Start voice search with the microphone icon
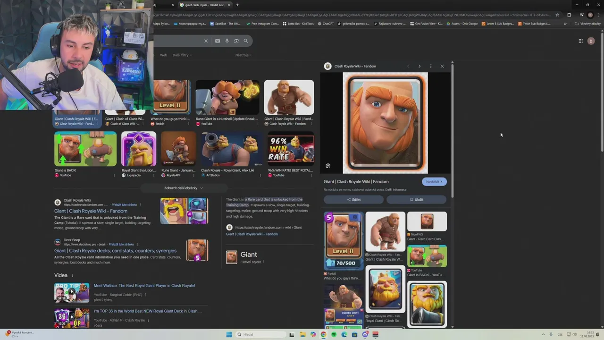The image size is (604, 340). pyautogui.click(x=227, y=41)
